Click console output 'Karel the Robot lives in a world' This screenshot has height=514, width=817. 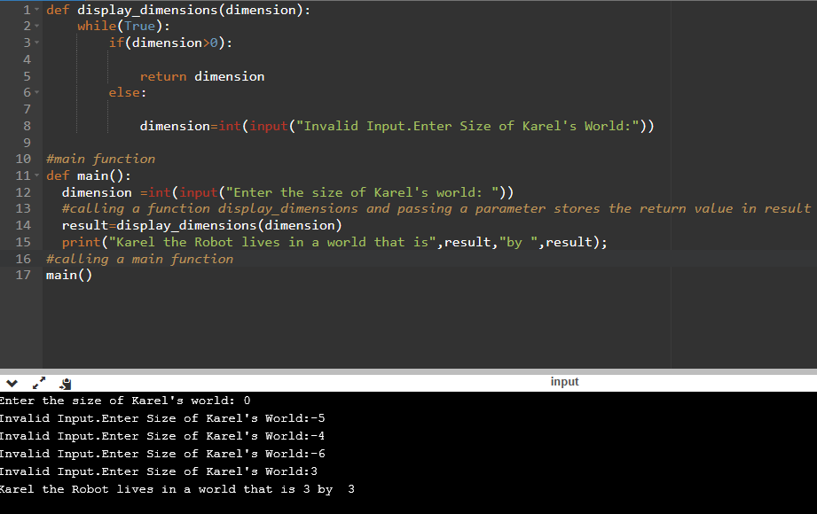[177, 489]
